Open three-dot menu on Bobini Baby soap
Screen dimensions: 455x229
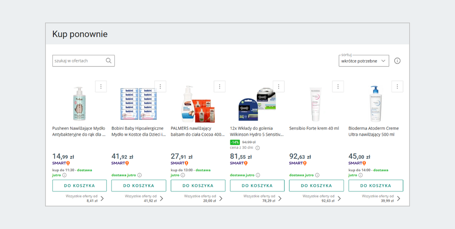coord(160,86)
